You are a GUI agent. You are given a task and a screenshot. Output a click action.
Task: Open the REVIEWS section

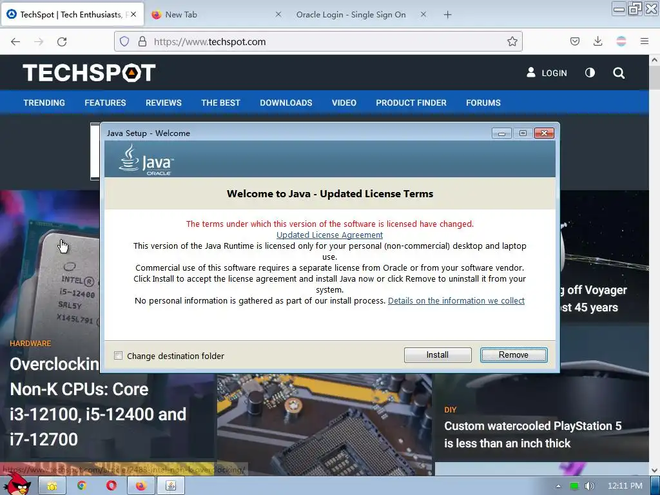click(x=164, y=102)
